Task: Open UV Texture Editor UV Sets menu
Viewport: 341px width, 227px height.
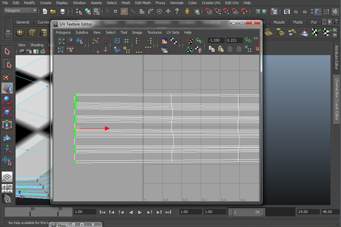Action: point(173,32)
